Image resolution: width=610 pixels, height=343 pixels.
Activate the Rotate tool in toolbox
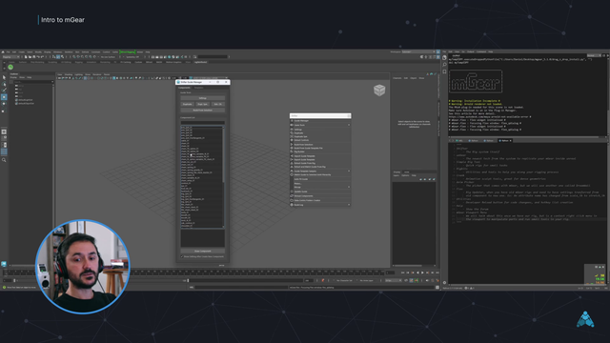pyautogui.click(x=4, y=104)
